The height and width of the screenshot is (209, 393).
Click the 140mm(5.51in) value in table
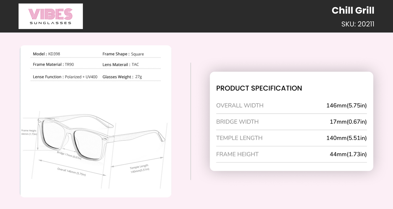click(x=346, y=138)
